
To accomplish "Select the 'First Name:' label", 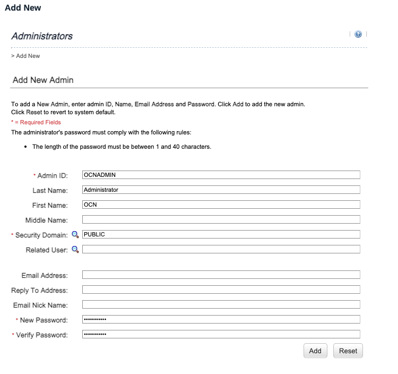I will 50,205.
